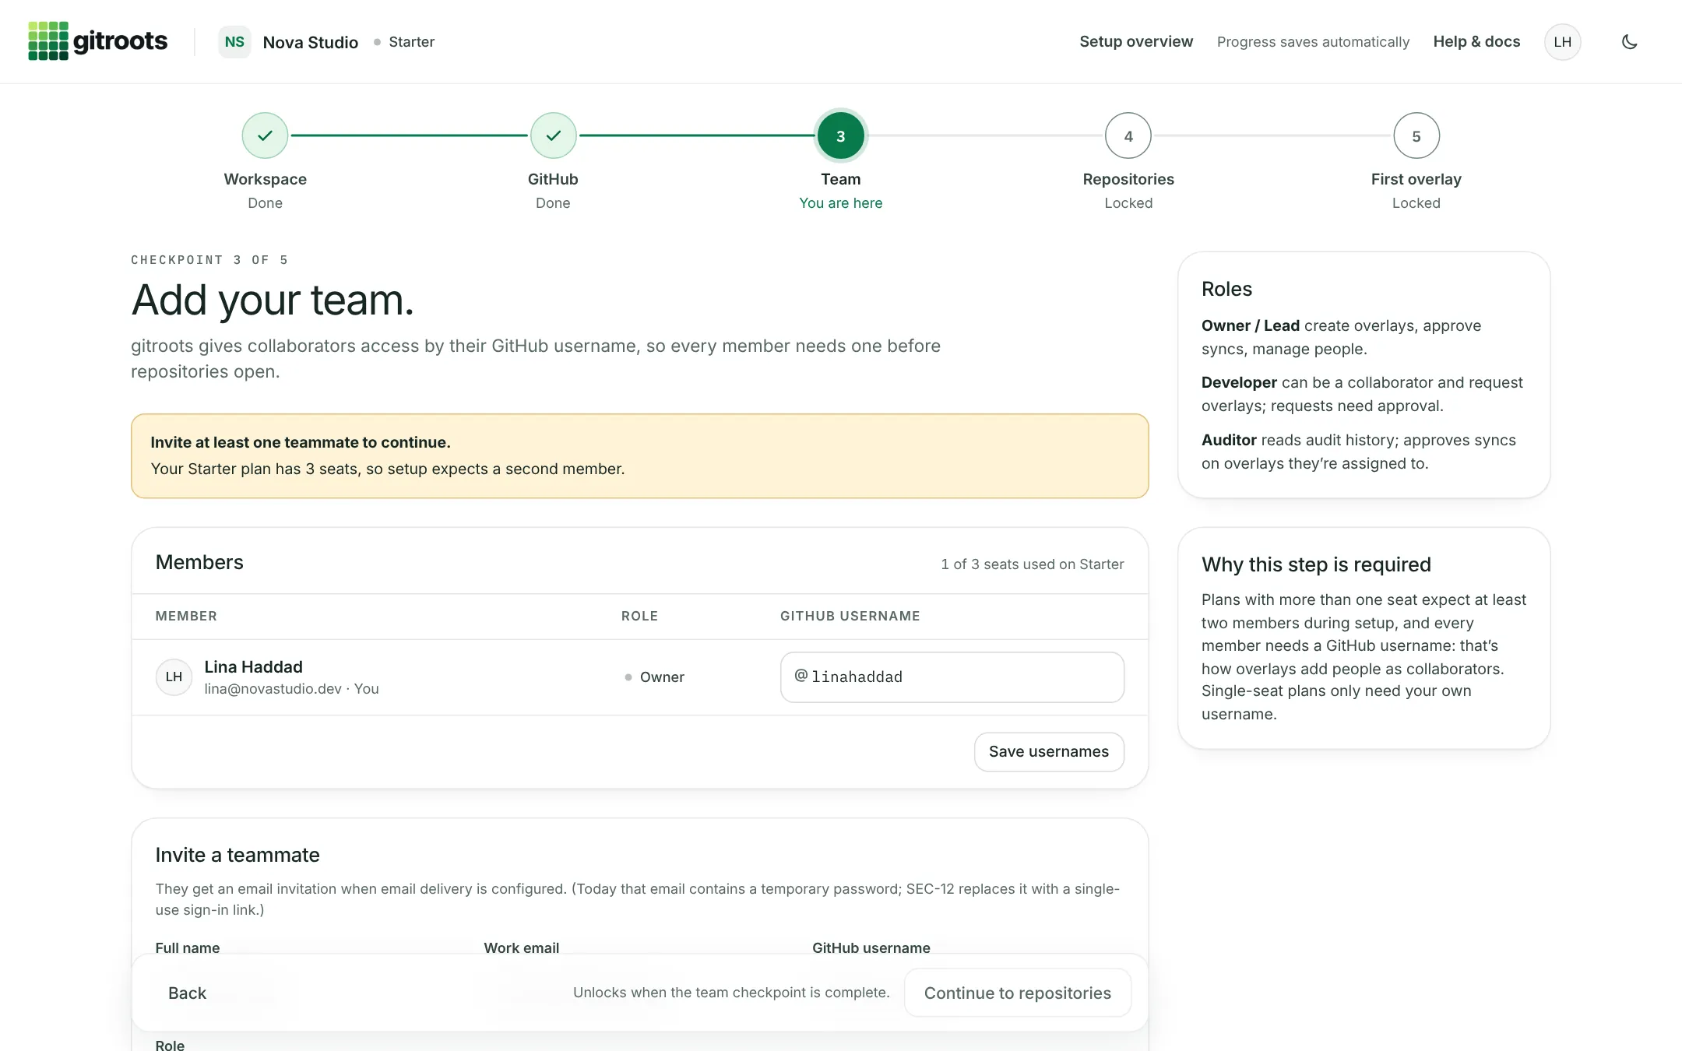Click Save usernames button

click(1048, 751)
